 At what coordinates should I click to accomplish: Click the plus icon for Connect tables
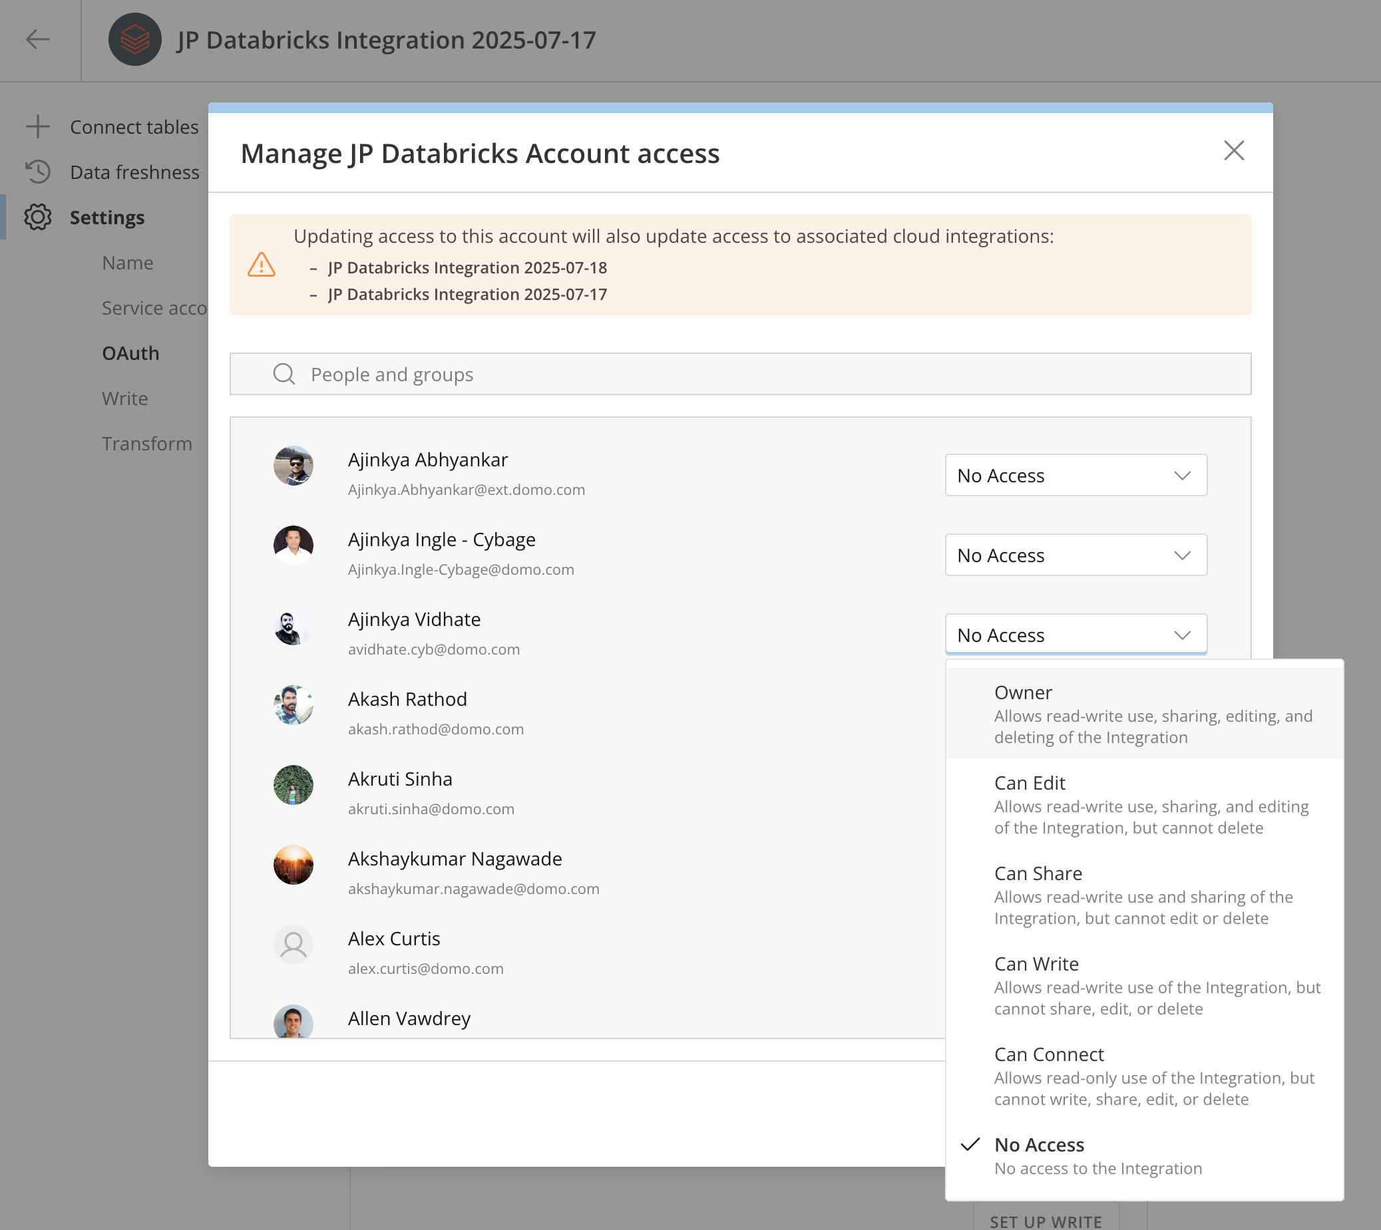tap(38, 126)
